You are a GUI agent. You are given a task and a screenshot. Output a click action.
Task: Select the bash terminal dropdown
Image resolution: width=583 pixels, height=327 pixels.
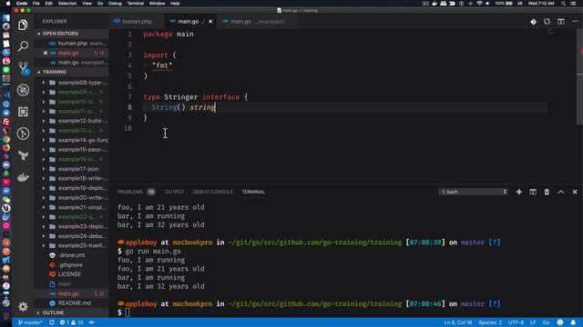[x=473, y=192]
